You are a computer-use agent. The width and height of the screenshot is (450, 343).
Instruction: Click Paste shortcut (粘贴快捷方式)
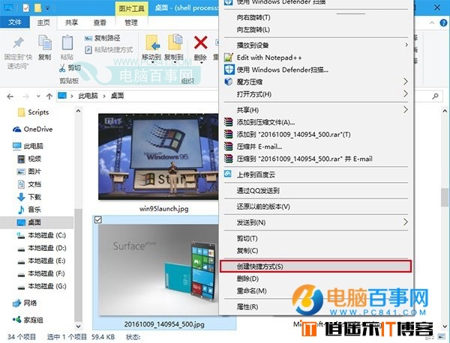point(109,50)
